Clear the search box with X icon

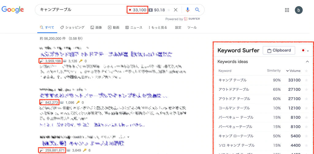pos(176,10)
